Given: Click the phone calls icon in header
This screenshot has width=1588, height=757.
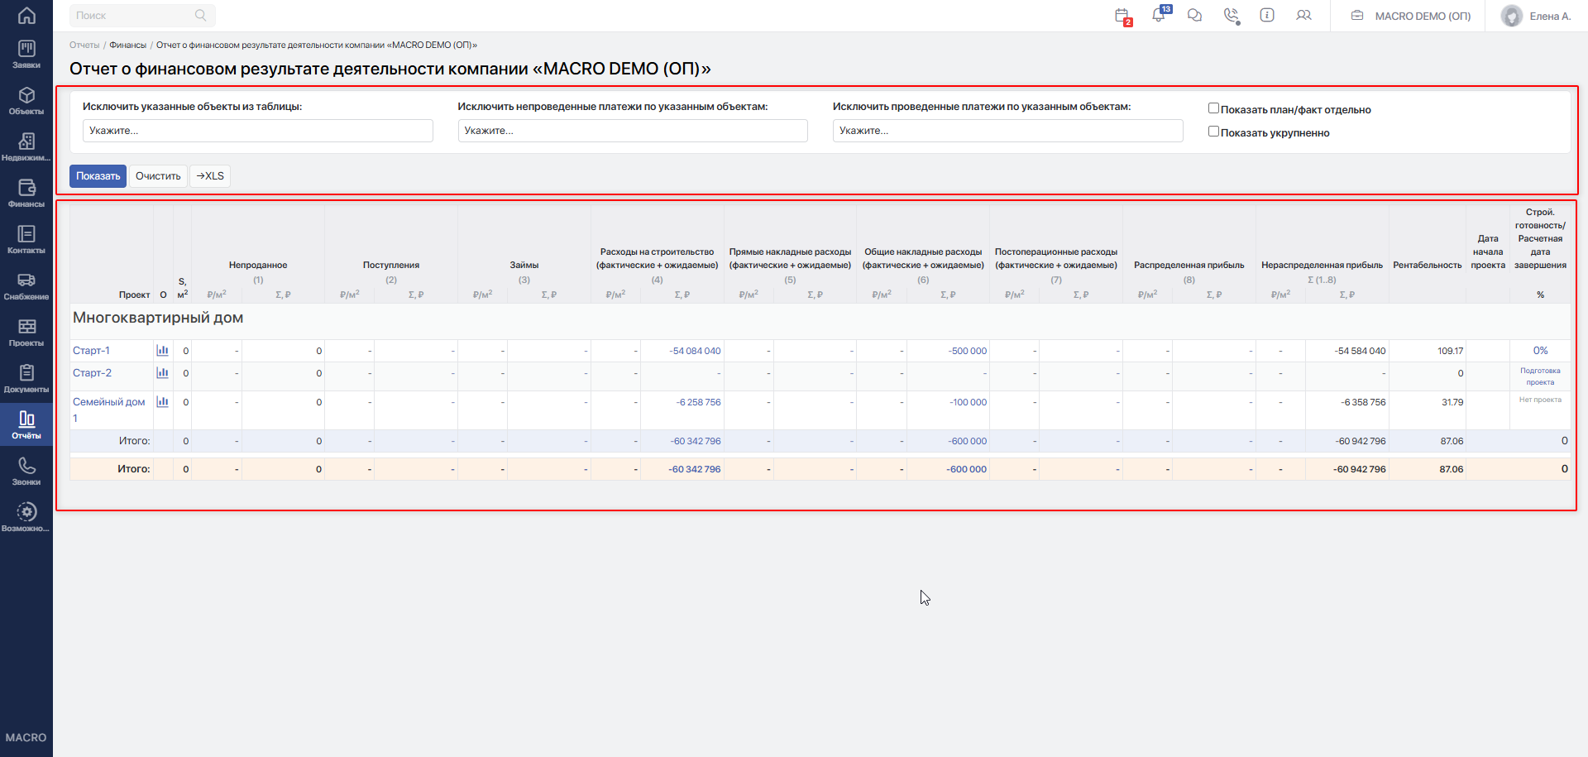Looking at the screenshot, I should (1232, 16).
